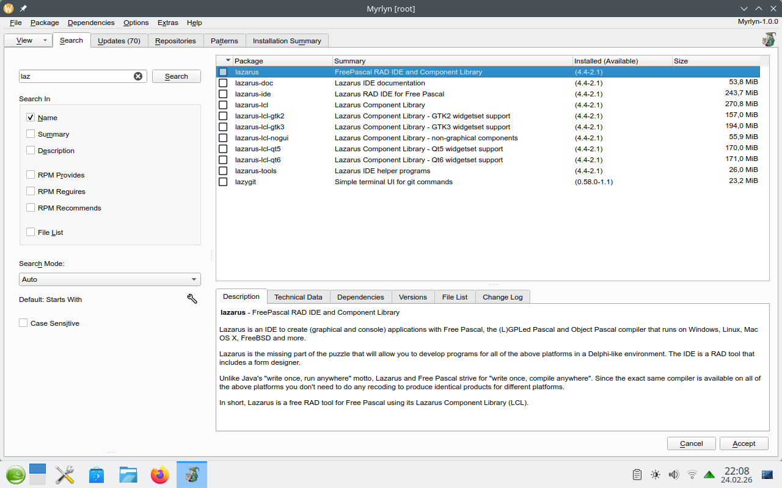This screenshot has width=782, height=488.
Task: Switch to the Updates (70) tab
Action: coord(119,41)
